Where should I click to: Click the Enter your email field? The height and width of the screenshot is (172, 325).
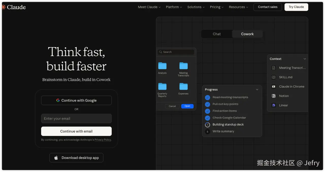pyautogui.click(x=76, y=118)
